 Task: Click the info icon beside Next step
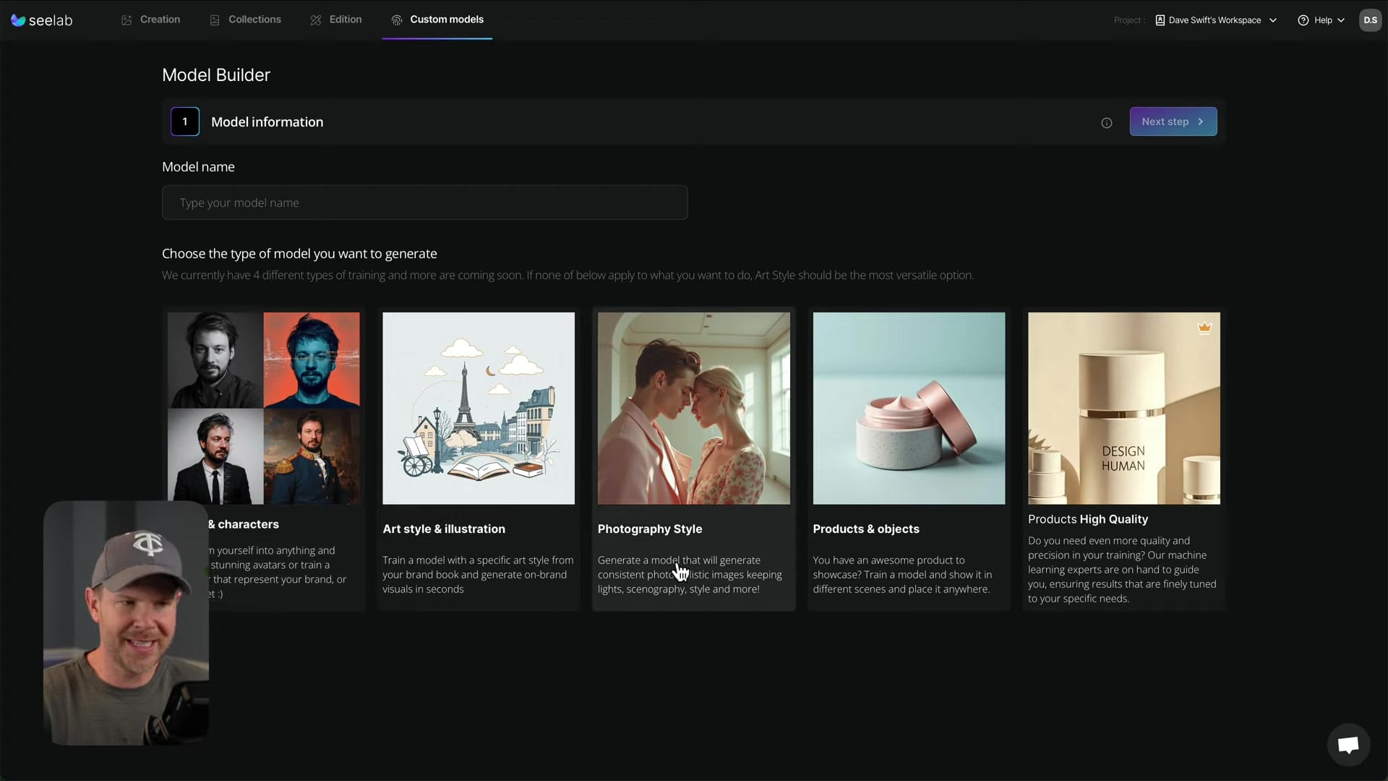click(1106, 123)
